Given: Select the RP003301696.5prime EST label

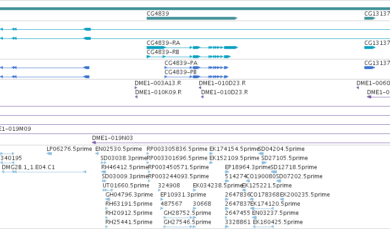Looking at the screenshot, I should pyautogui.click(x=177, y=158).
